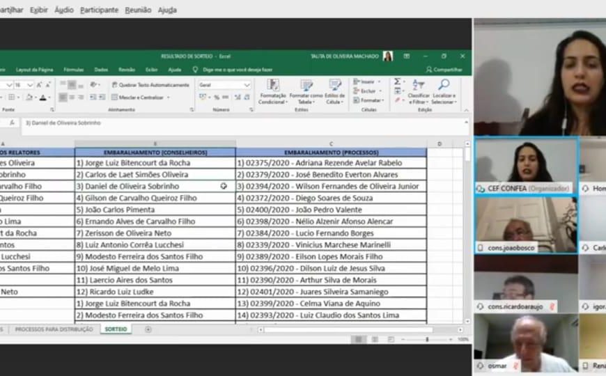Screen dimensions: 606x376
Task: Click Compartilhar button in Excel
Action: (x=444, y=70)
